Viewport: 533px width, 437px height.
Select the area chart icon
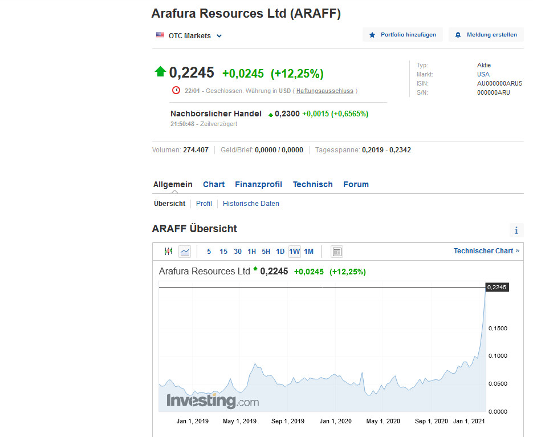click(x=184, y=251)
